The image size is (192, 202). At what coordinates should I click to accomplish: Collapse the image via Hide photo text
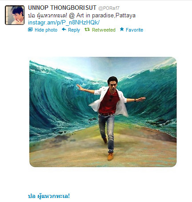[46, 30]
